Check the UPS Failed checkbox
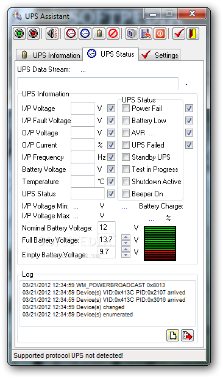Viewport: 223px width, 378px height. (126, 145)
